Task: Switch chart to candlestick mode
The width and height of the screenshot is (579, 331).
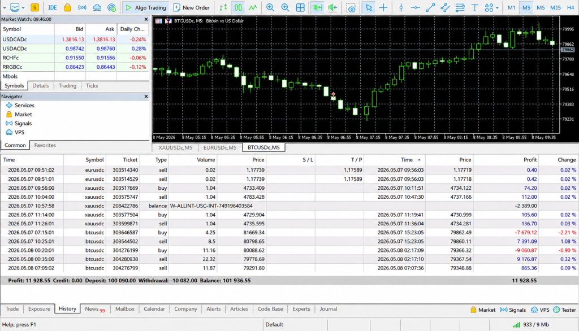Action: click(x=238, y=7)
